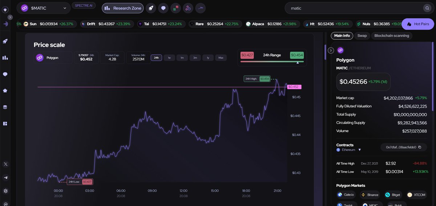Click the $0.45266 price box
Viewport: 436px width, 206px height.
pyautogui.click(x=363, y=82)
